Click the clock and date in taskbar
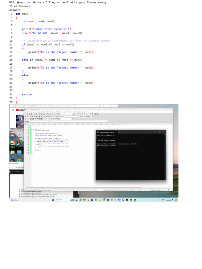Viewport: 202px width, 269px height. click(169, 200)
